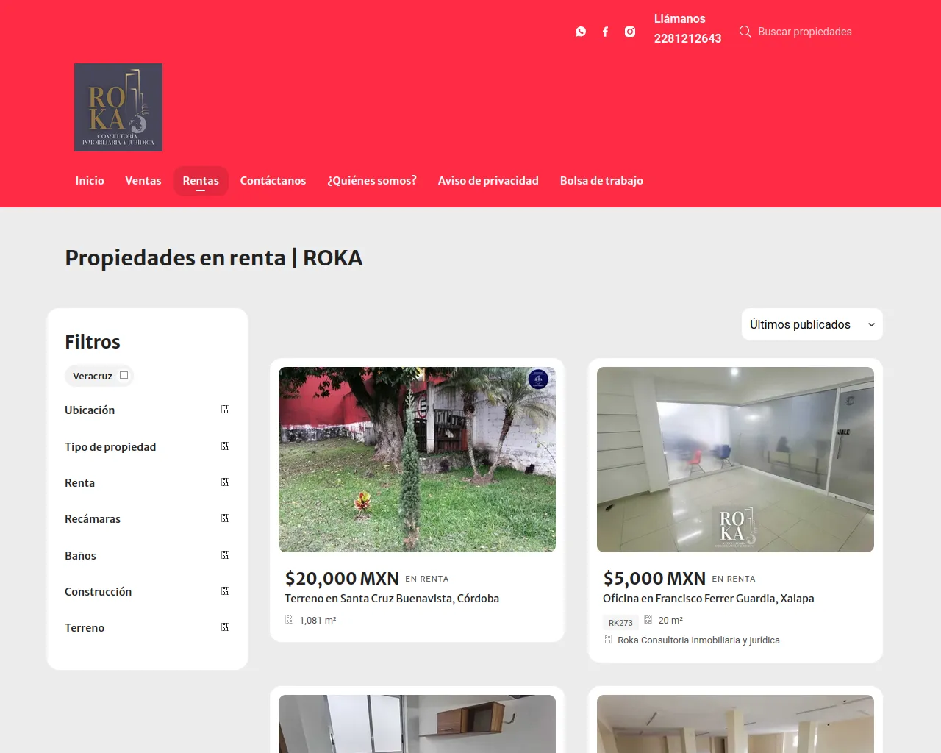Click the 1,081 m² land area
The width and height of the screenshot is (941, 753).
pyautogui.click(x=318, y=621)
